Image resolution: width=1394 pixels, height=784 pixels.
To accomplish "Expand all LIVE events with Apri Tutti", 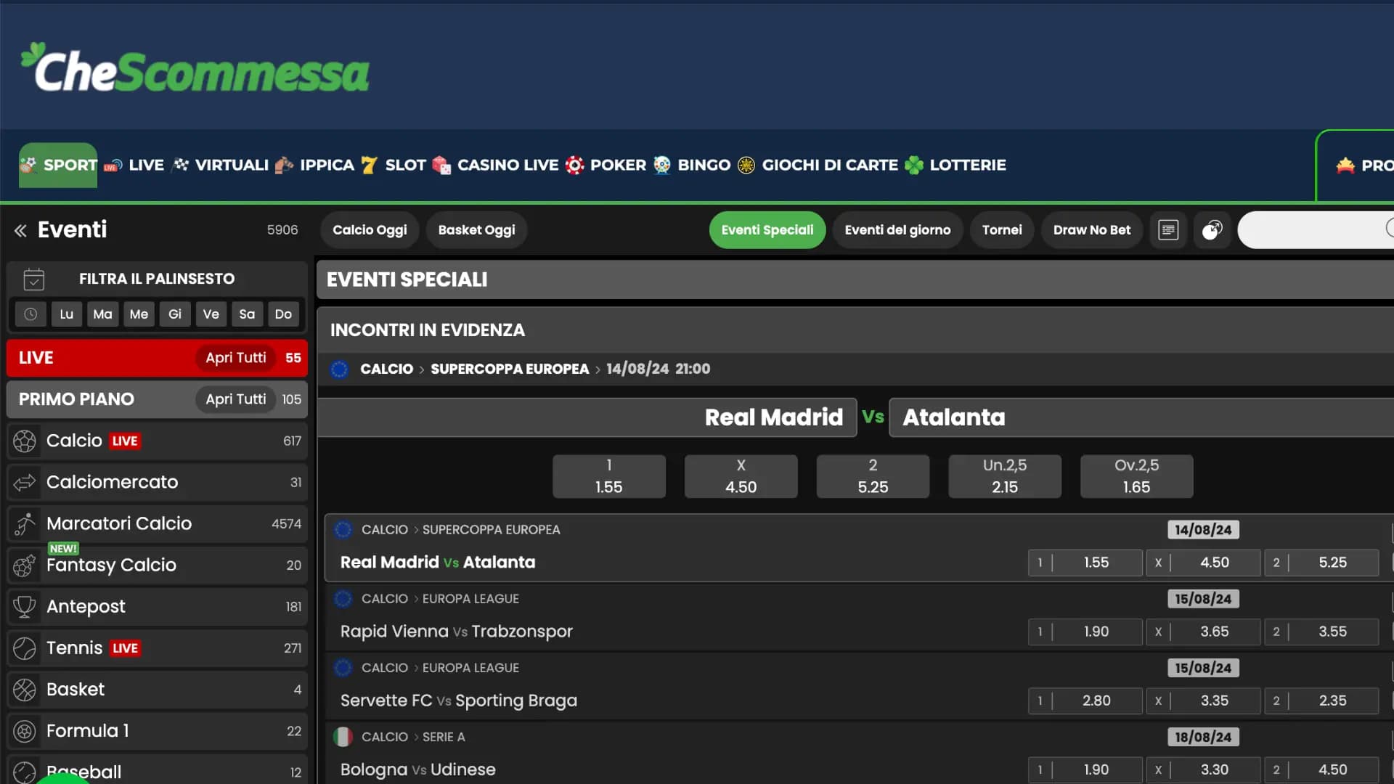I will pyautogui.click(x=235, y=358).
